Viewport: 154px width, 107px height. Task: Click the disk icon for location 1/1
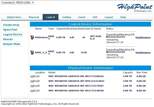point(33,76)
